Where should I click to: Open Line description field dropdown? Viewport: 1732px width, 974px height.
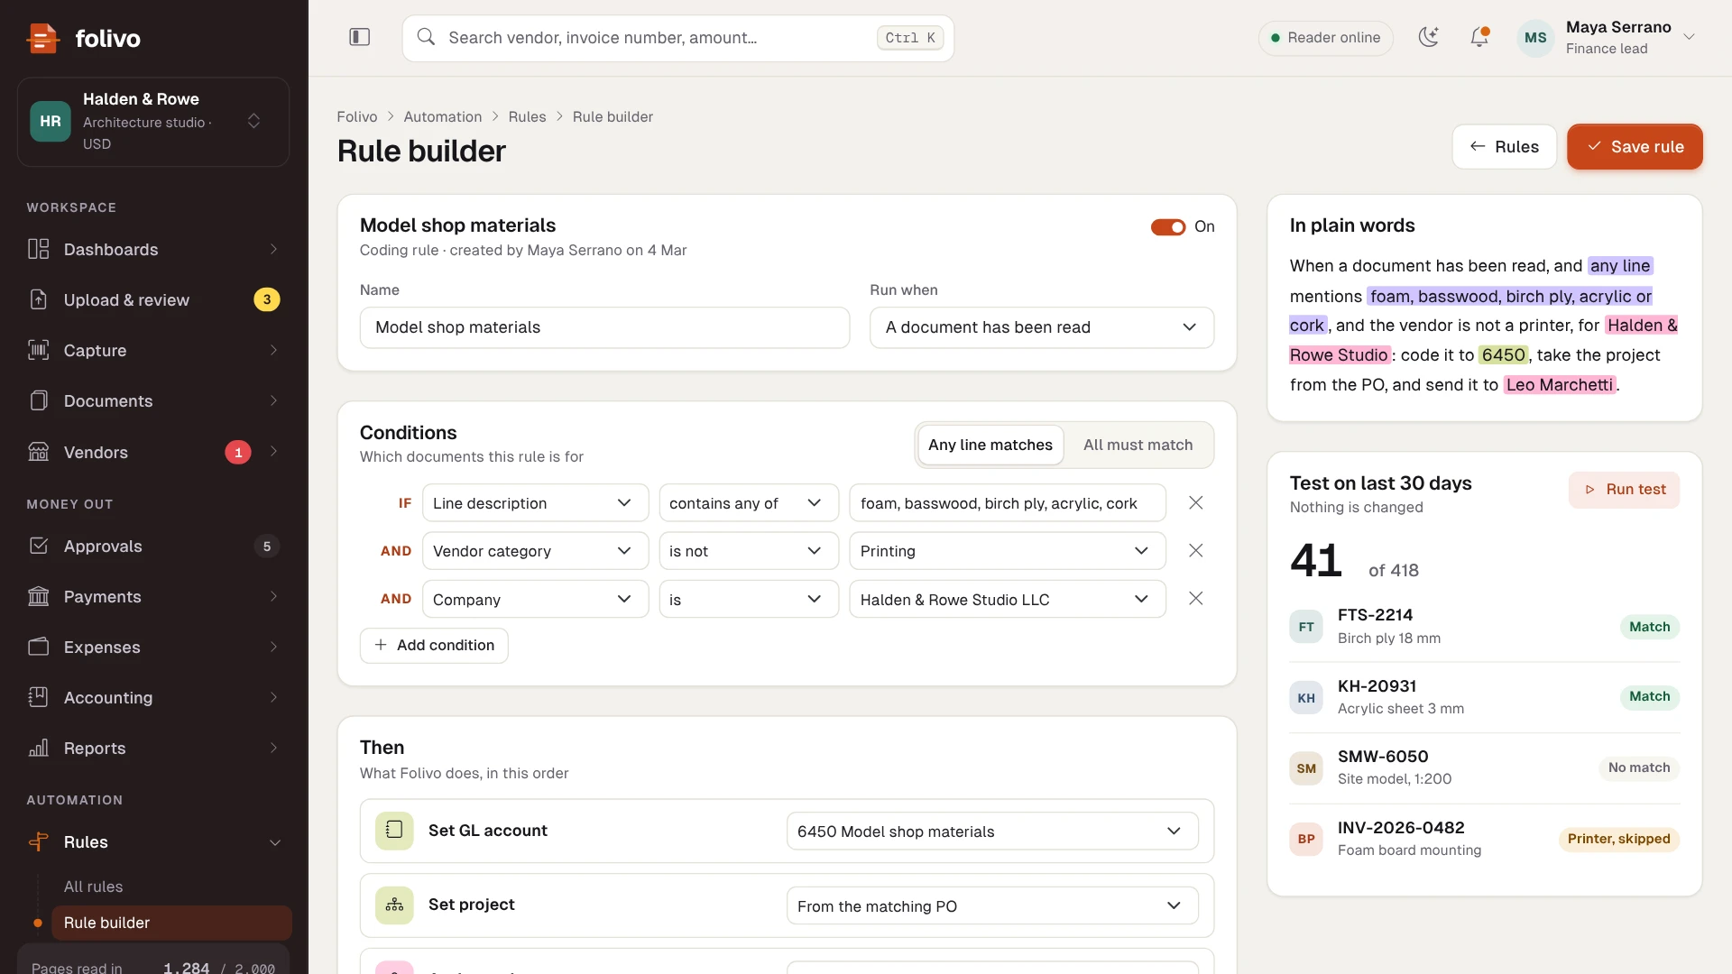(x=535, y=503)
